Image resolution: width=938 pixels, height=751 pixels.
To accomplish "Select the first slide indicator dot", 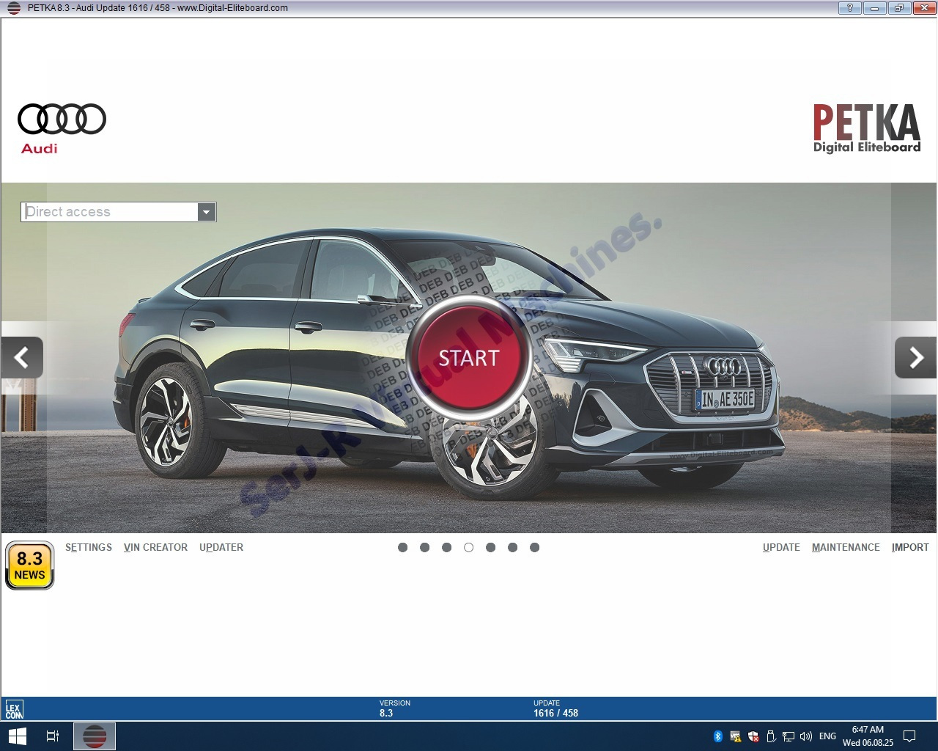I will (402, 548).
